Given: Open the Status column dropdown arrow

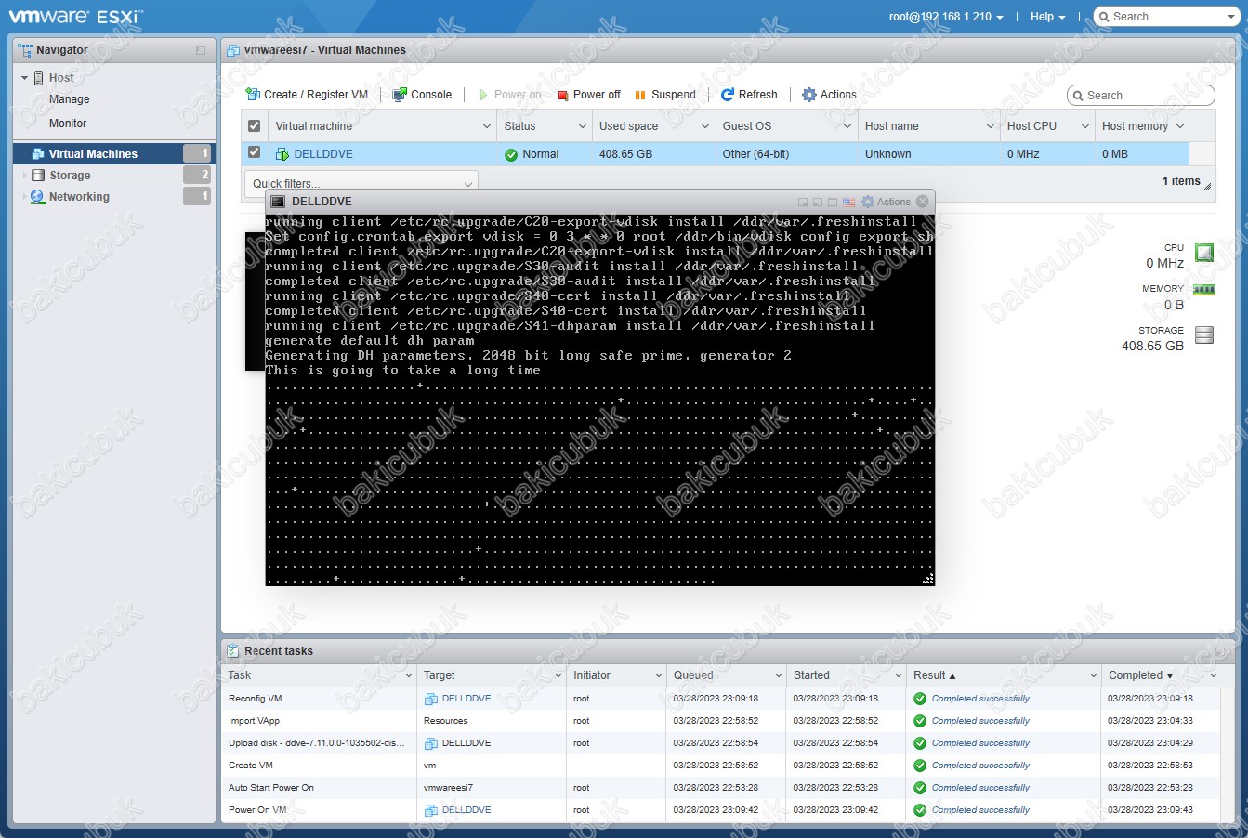Looking at the screenshot, I should pyautogui.click(x=583, y=126).
